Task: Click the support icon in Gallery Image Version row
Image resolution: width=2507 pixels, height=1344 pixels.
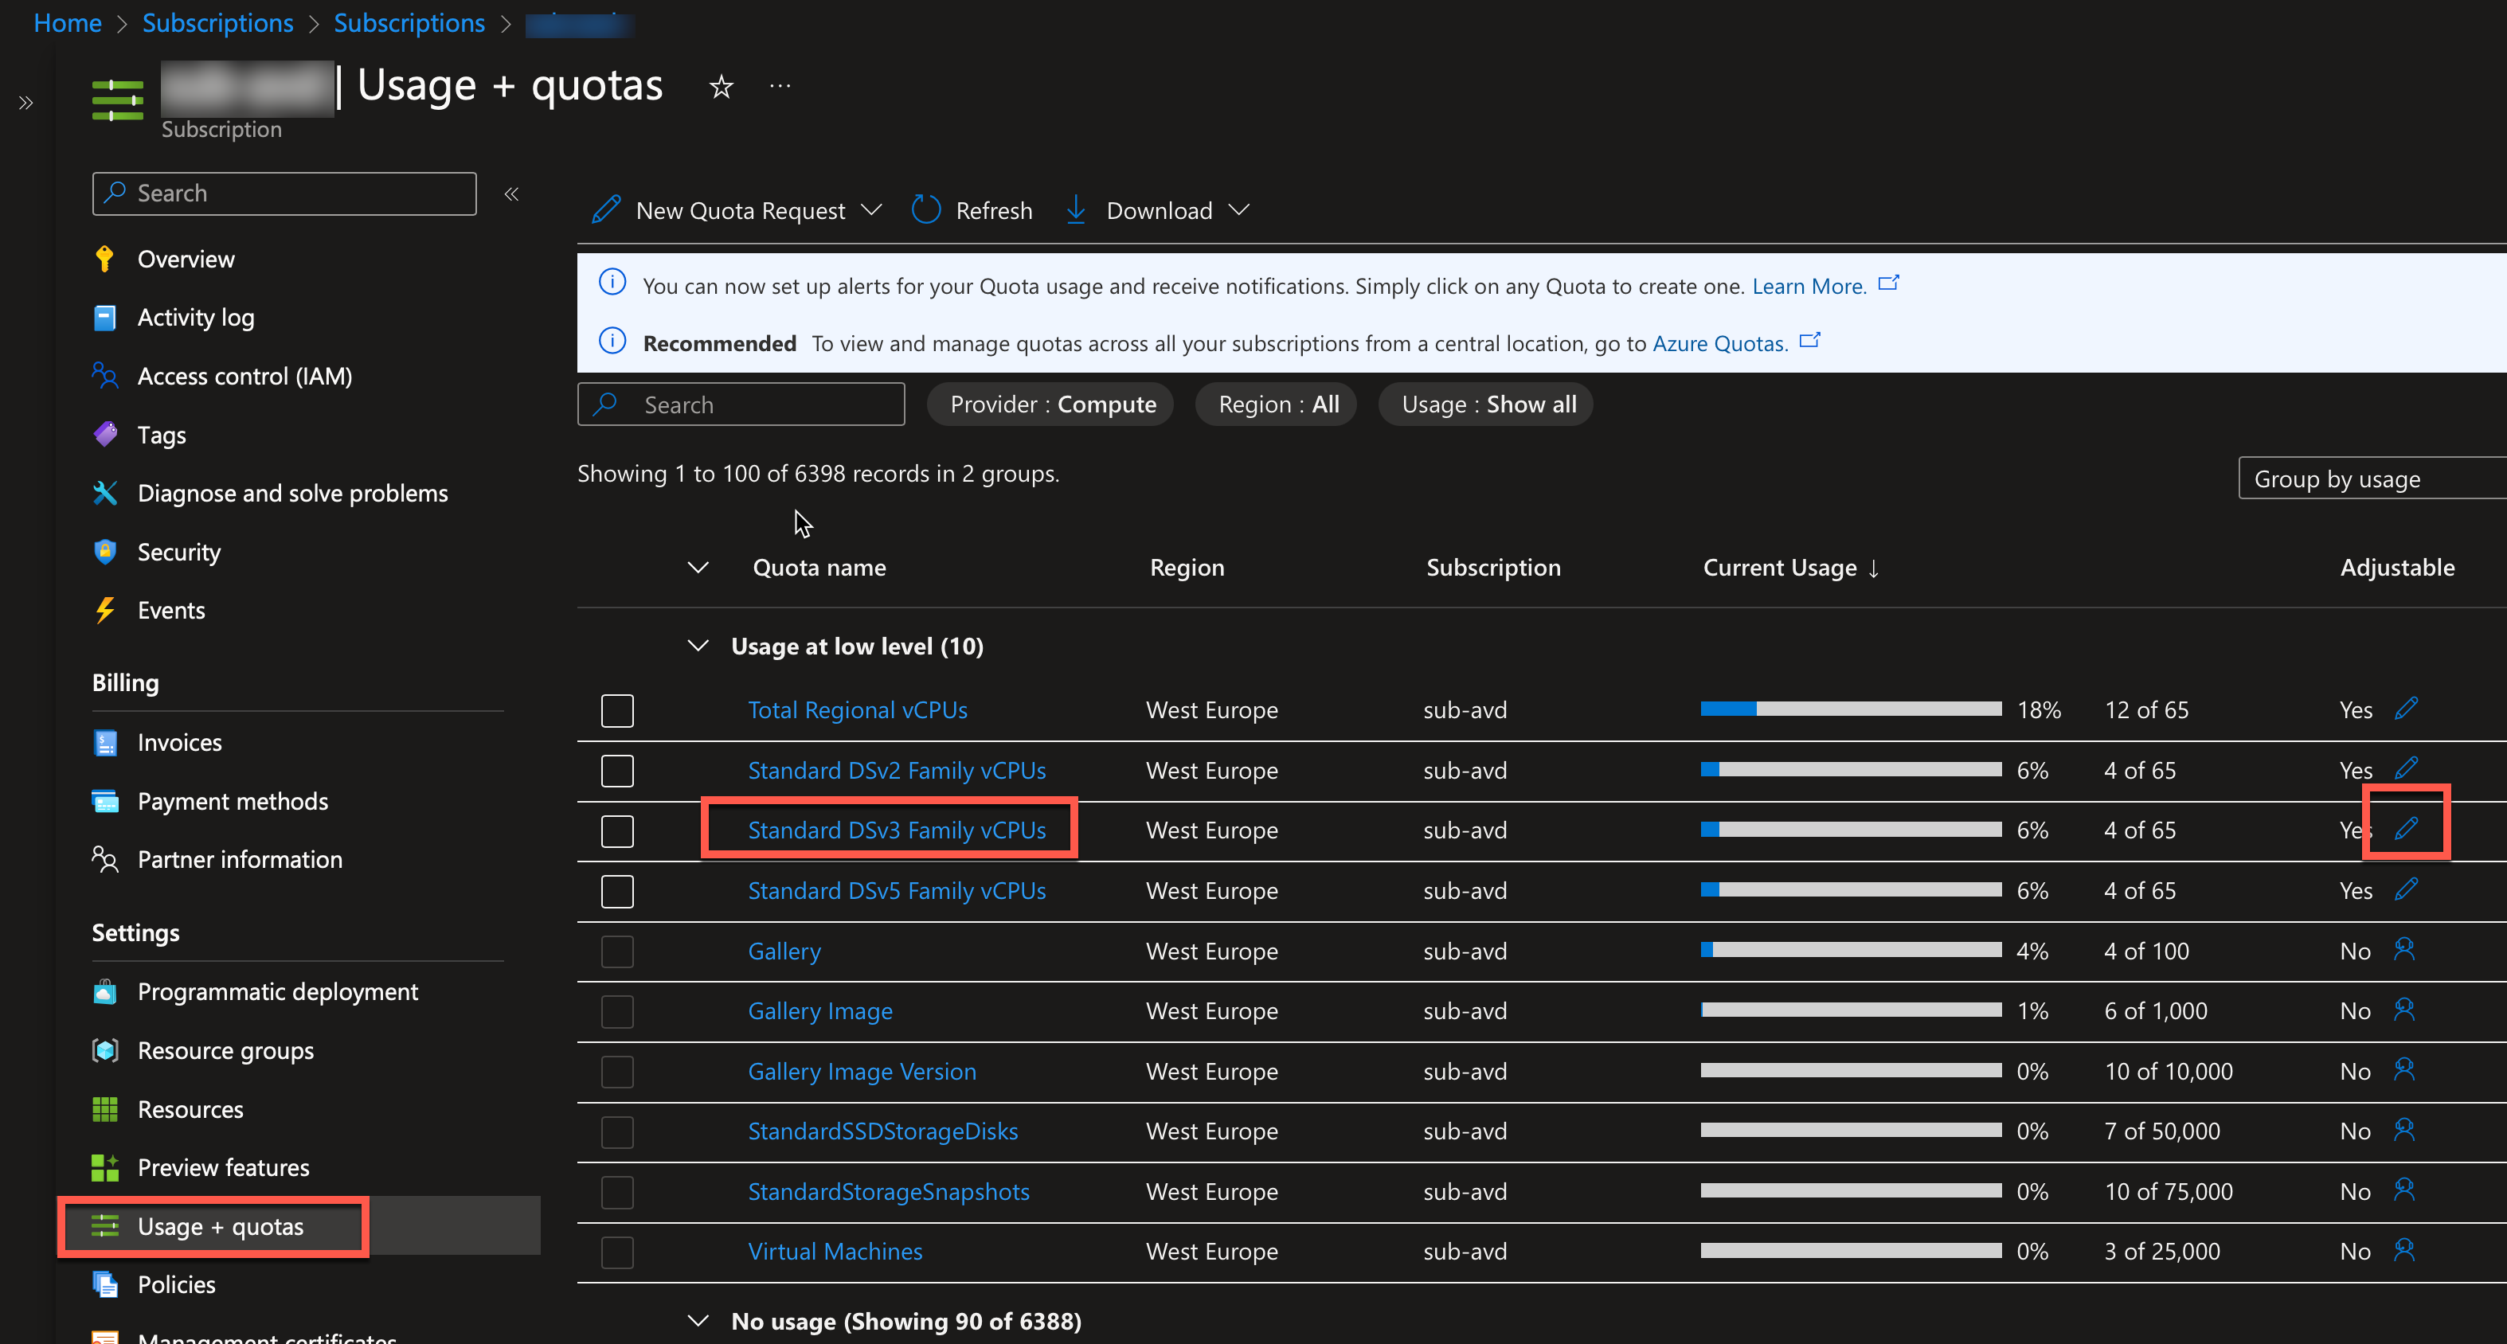Action: (2405, 1069)
